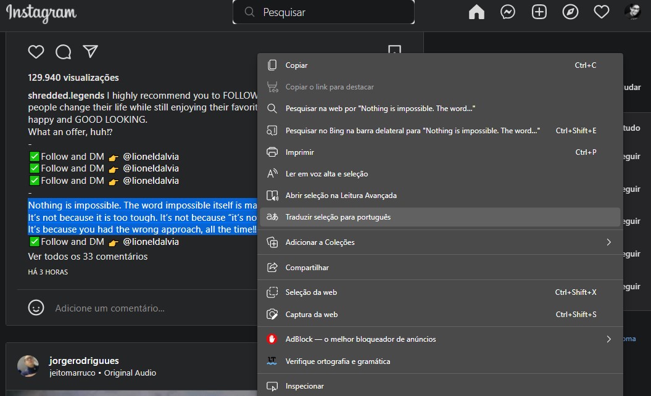Click Original Audio link
Screen dimensions: 651x396
130,373
